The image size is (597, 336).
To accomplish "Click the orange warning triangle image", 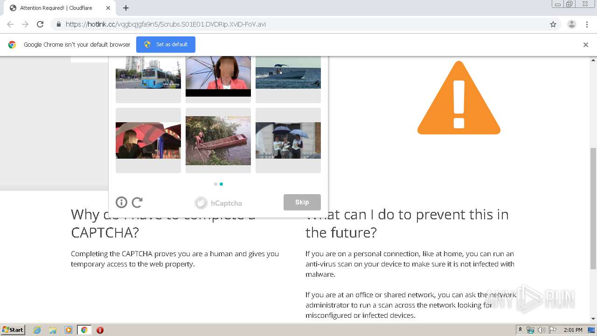I will point(459,98).
